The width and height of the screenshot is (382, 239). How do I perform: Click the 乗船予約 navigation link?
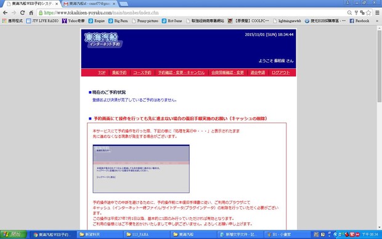(x=119, y=73)
